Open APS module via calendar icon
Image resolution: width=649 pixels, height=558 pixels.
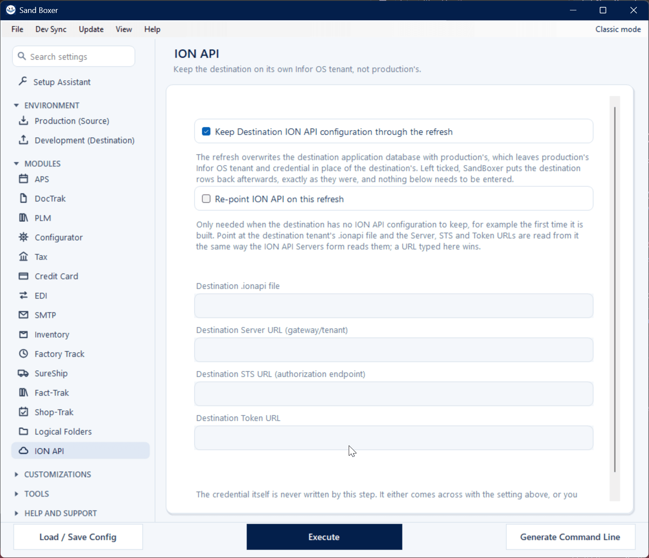point(24,179)
